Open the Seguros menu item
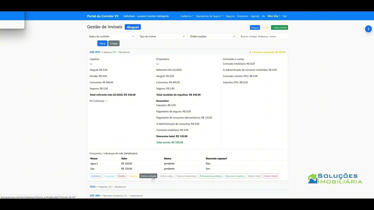Screen dimensions: 374x210 point(230,16)
